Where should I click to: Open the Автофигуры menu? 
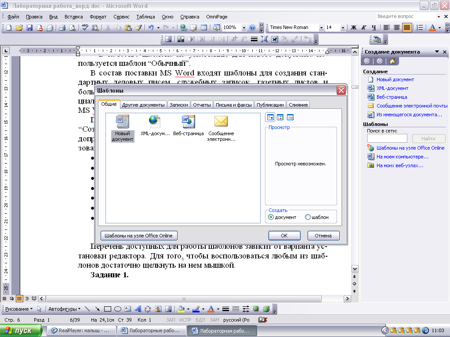coord(64,309)
